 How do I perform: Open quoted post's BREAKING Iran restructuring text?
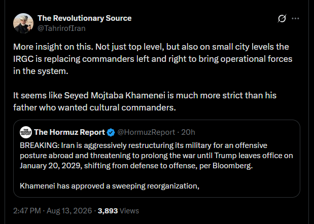(156, 156)
